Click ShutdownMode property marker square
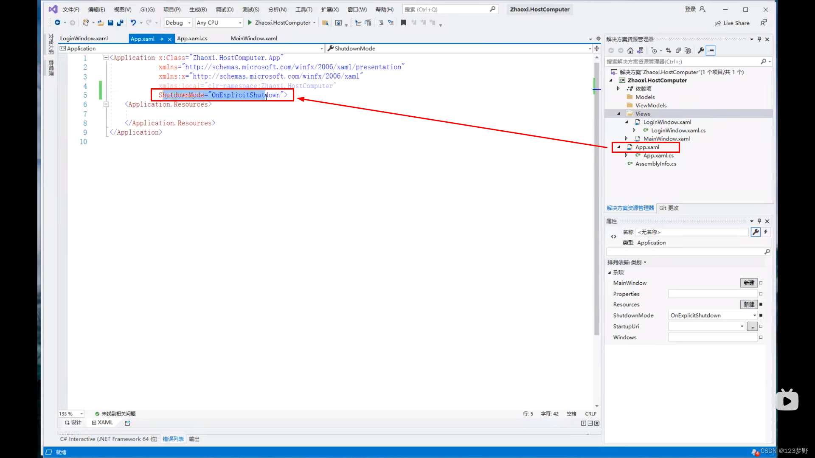Screen dimensions: 815x458 761,315
